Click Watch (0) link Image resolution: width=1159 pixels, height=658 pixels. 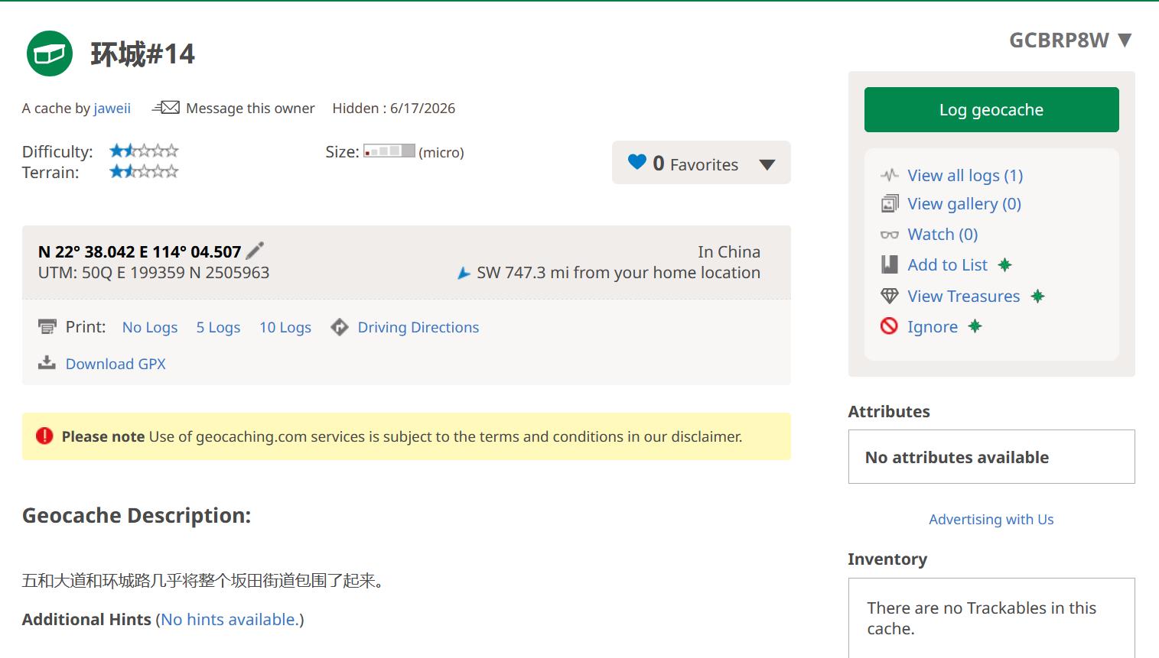pyautogui.click(x=943, y=234)
